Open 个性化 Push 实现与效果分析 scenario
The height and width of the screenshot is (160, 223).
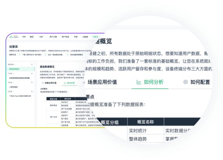point(20,96)
